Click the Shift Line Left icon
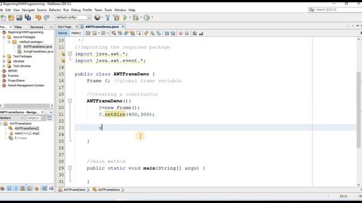 tap(167, 33)
